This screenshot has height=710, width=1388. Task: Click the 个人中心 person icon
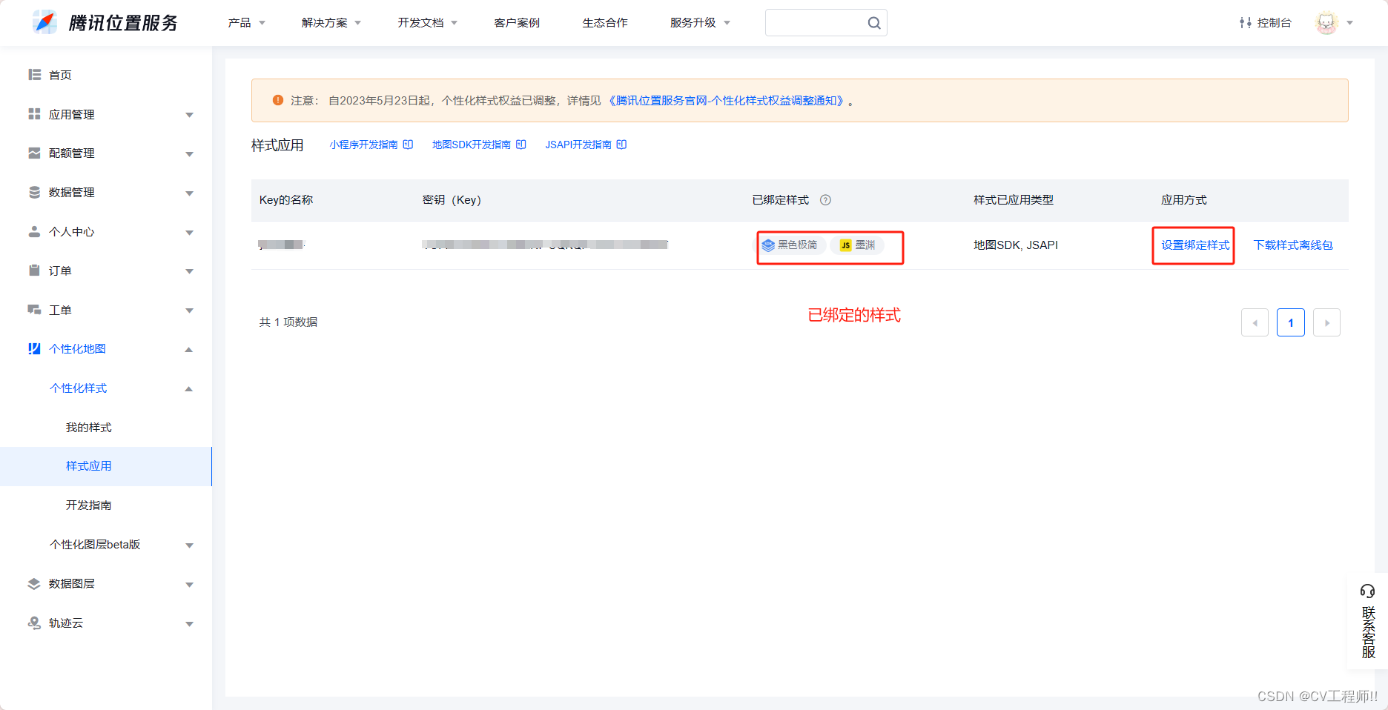pyautogui.click(x=34, y=231)
